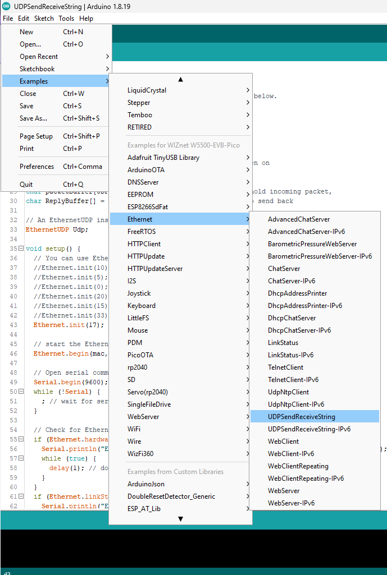Viewport: 387px width, 575px height.
Task: Expand the EEPROM examples submenu
Action: (x=180, y=195)
